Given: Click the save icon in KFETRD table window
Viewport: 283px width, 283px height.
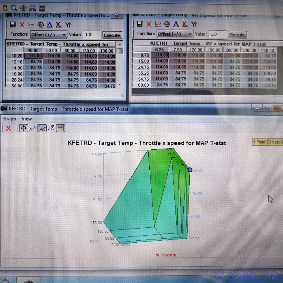Looking at the screenshot, I should tap(13, 25).
